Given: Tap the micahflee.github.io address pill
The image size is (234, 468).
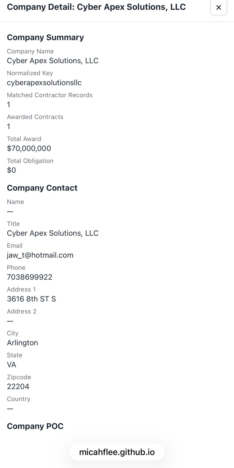Looking at the screenshot, I should 117,452.
